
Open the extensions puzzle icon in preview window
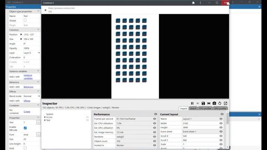pyautogui.click(x=193, y=3)
